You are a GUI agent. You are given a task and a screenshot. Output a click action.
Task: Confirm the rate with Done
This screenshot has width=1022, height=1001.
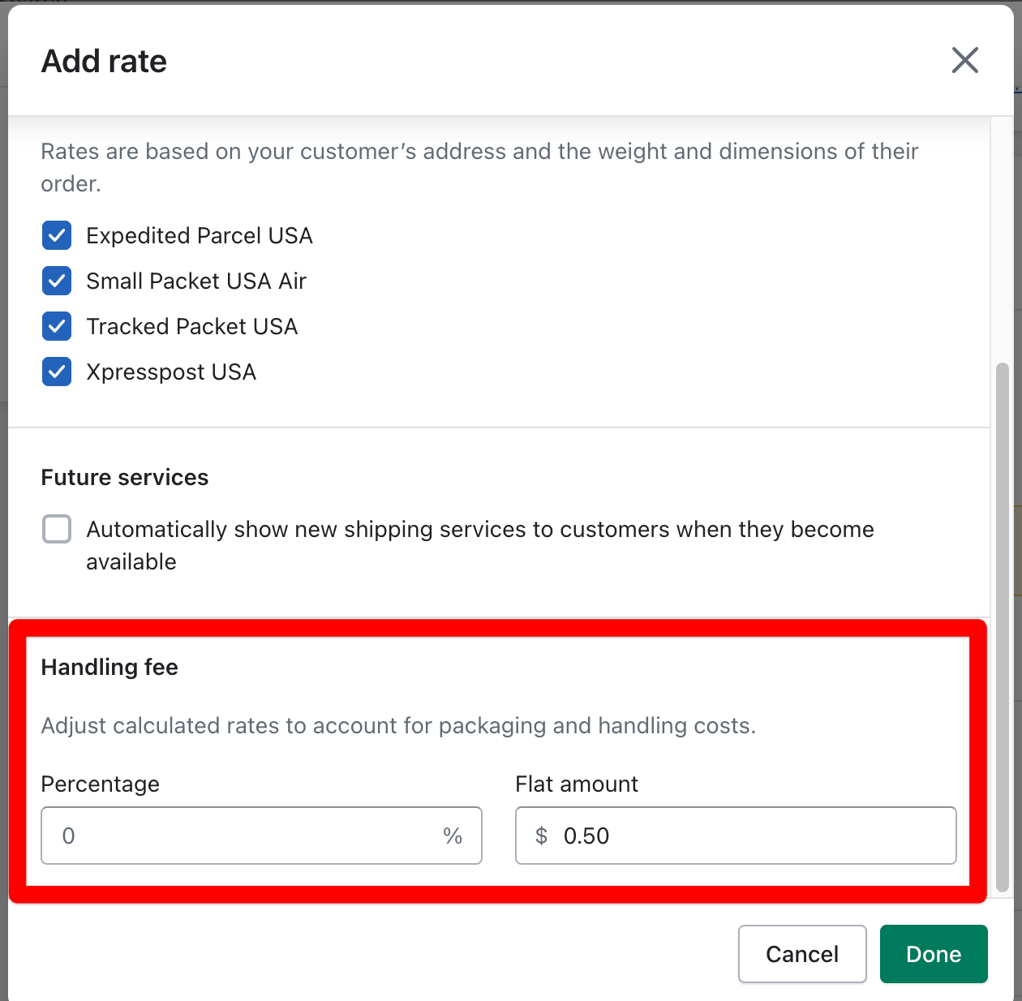click(933, 954)
